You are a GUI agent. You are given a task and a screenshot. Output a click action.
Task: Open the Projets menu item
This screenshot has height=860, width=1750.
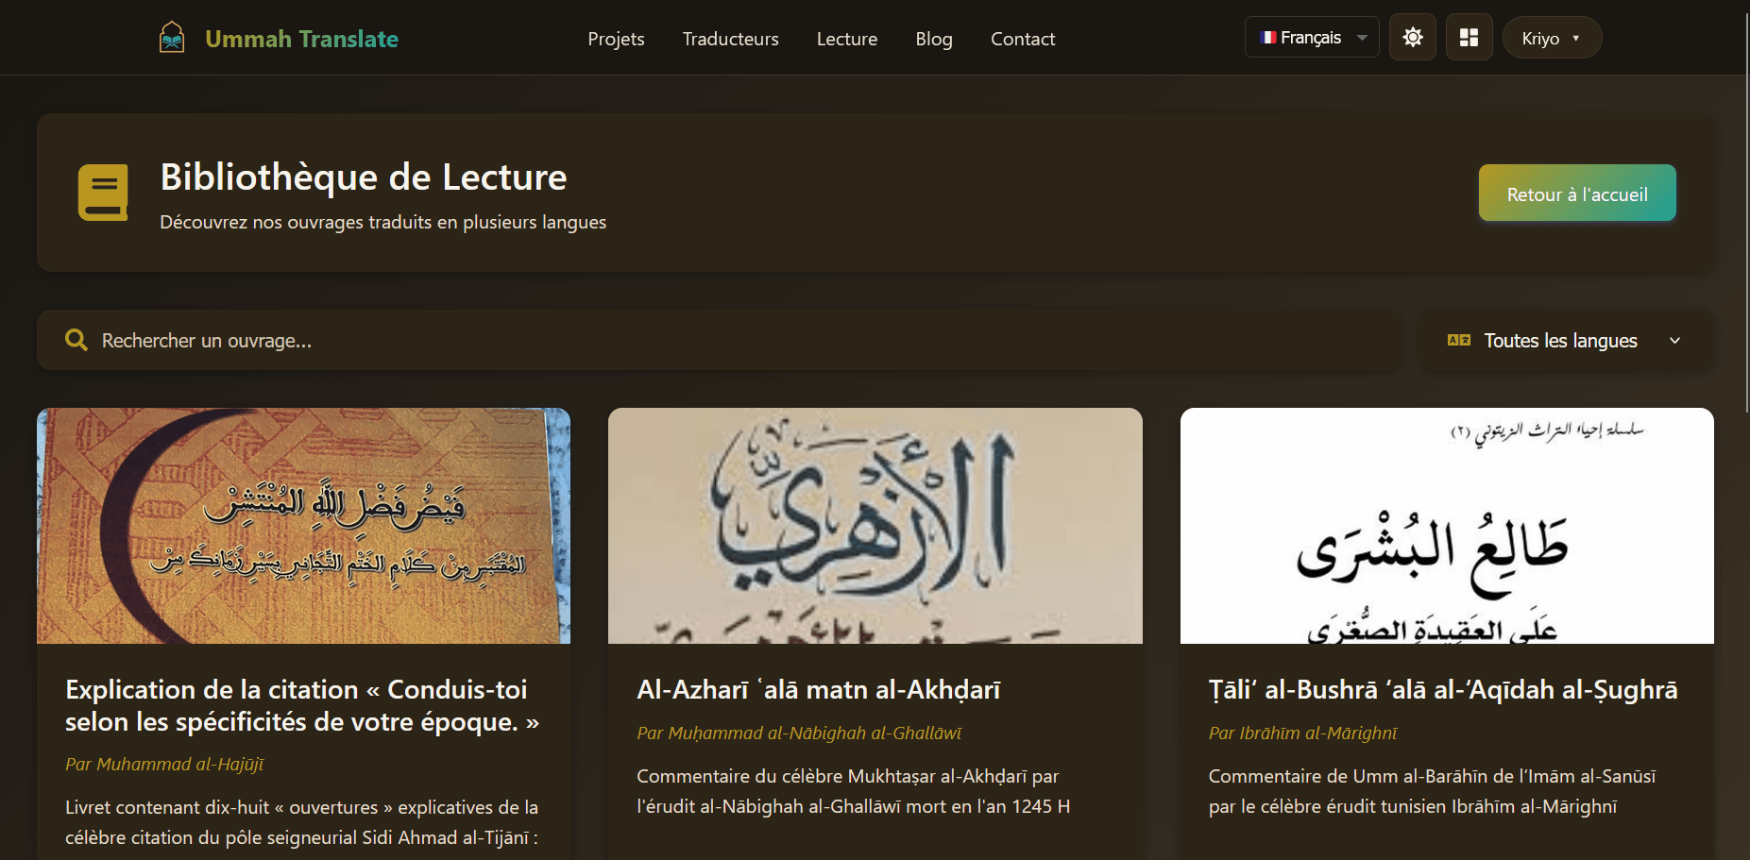click(616, 39)
